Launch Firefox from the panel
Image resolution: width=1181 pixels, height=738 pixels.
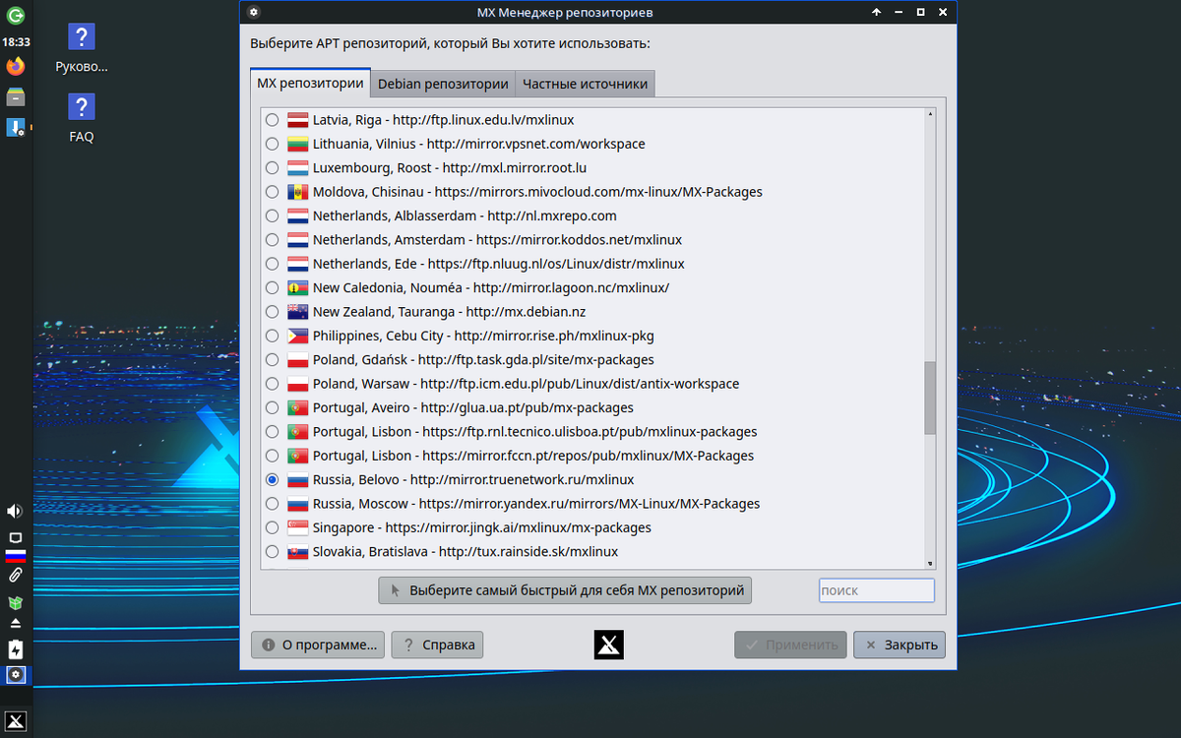[16, 67]
